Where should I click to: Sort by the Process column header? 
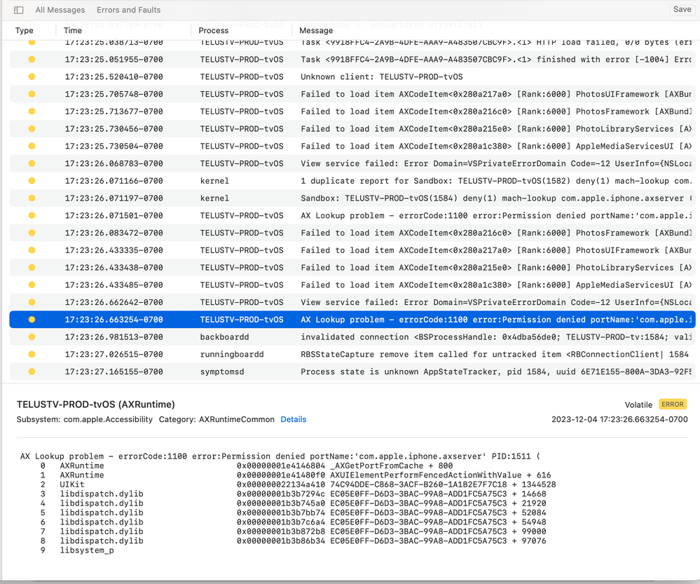pos(214,31)
